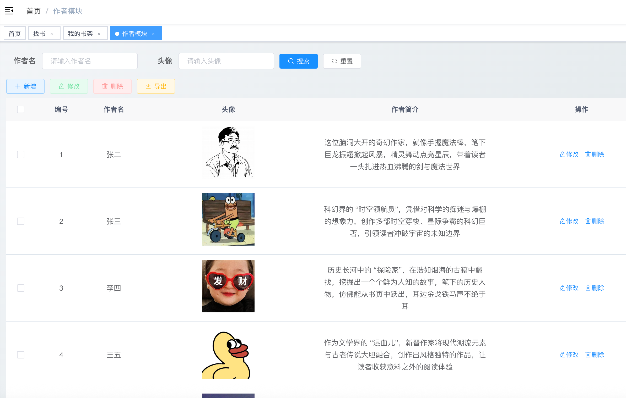Focus the 作者名 input field
This screenshot has width=626, height=398.
point(90,61)
